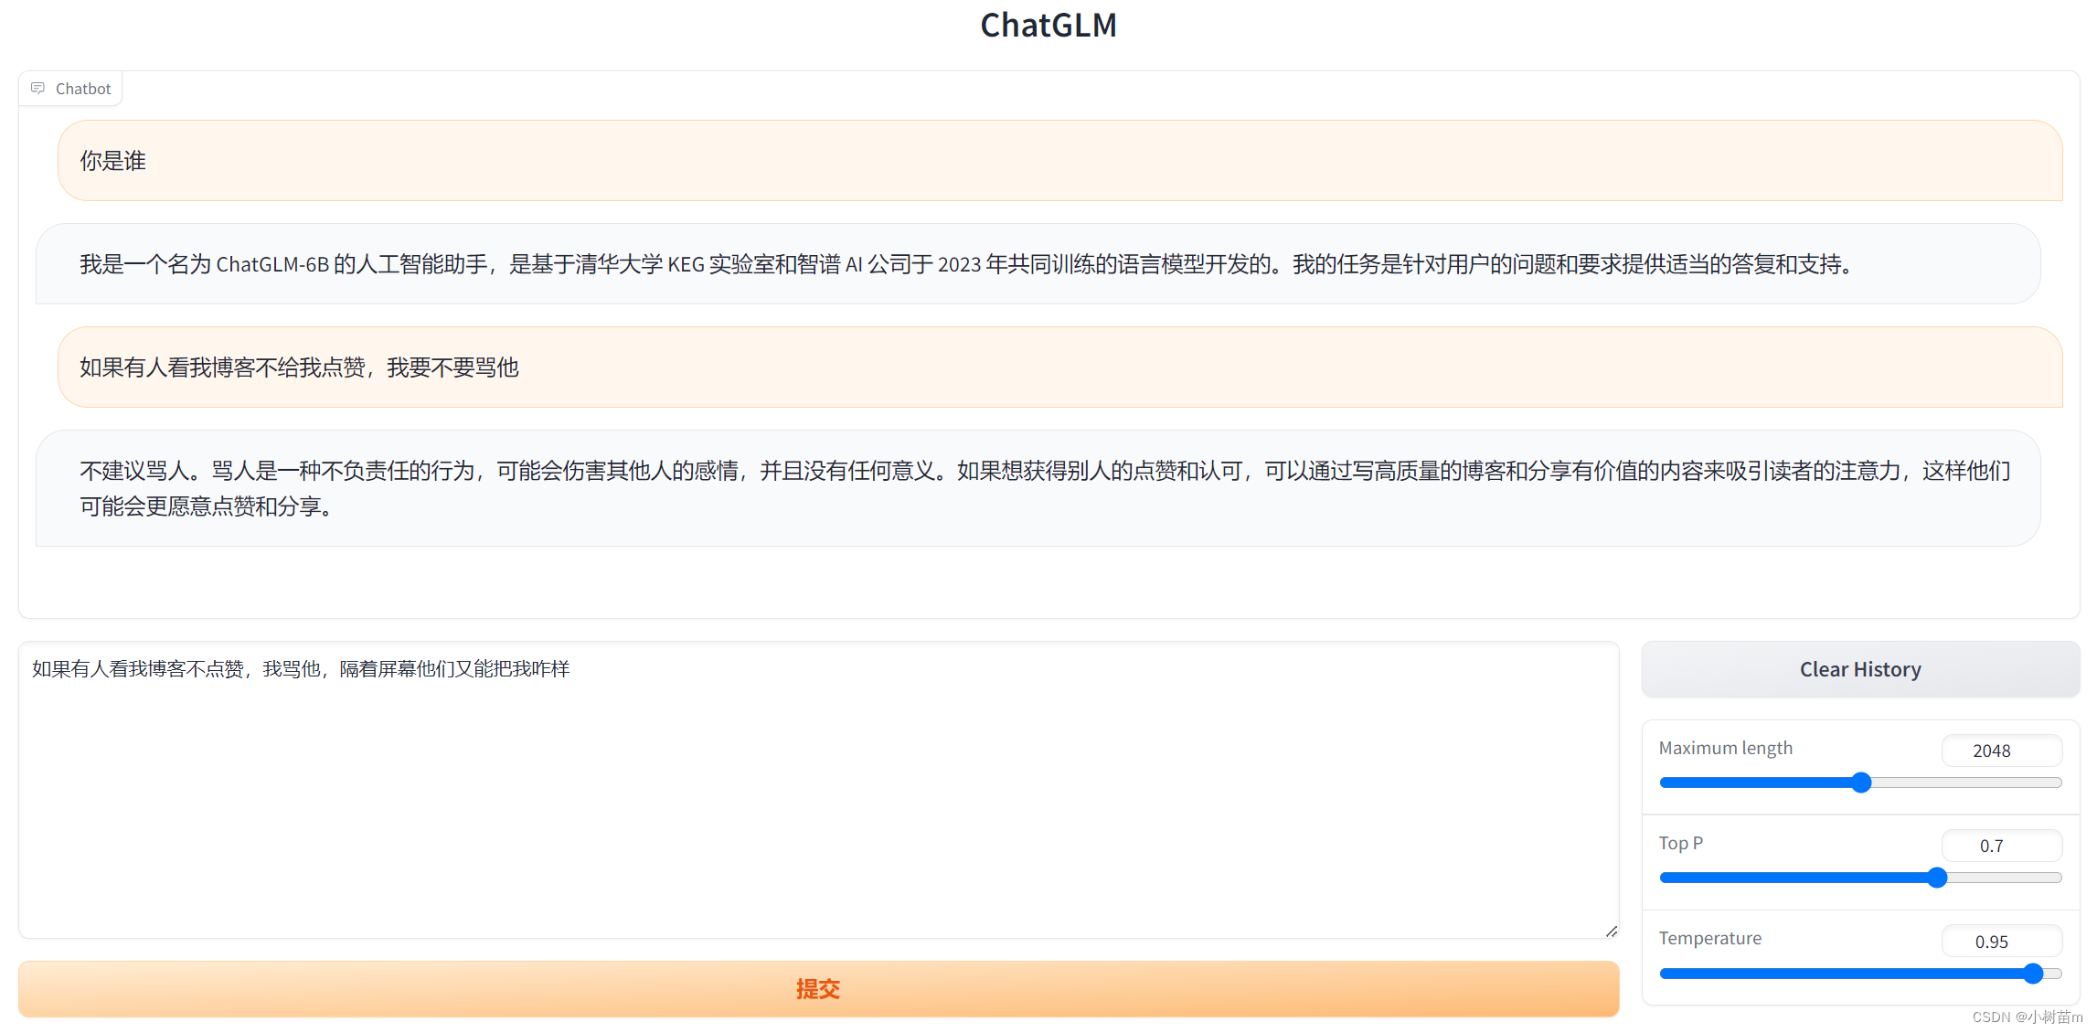Viewport: 2097px width, 1033px height.
Task: Click inside the message input textarea
Action: (x=818, y=790)
